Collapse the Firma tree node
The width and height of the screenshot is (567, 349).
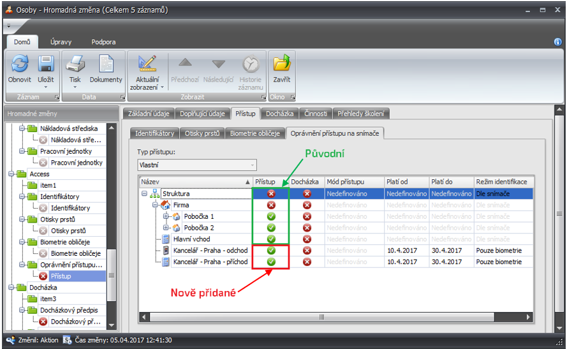pyautogui.click(x=155, y=205)
